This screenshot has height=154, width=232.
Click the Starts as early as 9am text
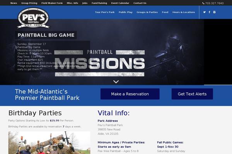pos(114,147)
